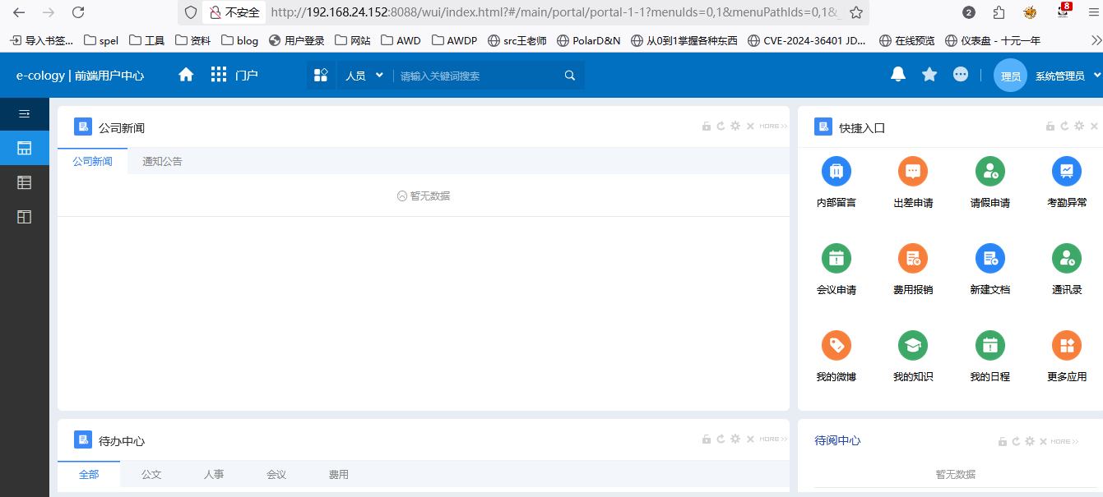Close the 公司新闻 panel
The image size is (1103, 497).
750,127
